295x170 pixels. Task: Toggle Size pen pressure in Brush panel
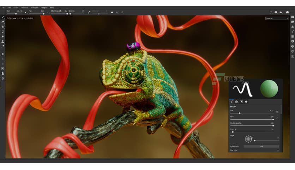(277, 112)
